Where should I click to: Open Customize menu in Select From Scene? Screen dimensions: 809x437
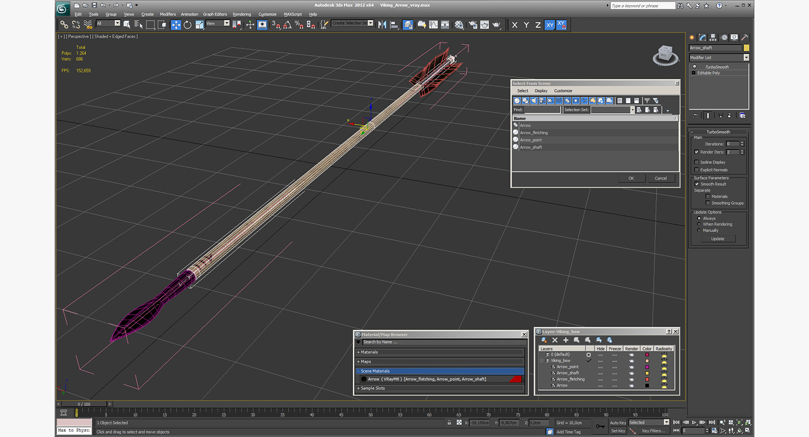tap(563, 91)
